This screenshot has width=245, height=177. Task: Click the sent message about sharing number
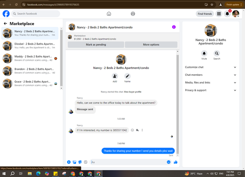[138, 151]
